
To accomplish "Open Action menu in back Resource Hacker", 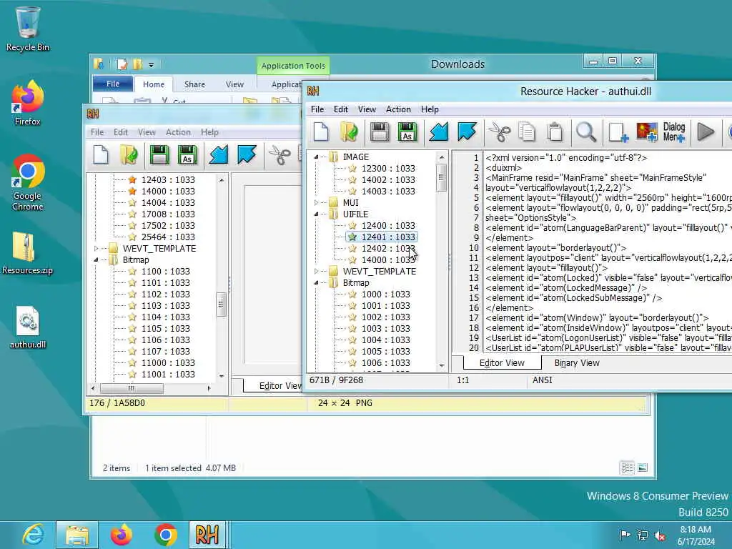I will [178, 132].
